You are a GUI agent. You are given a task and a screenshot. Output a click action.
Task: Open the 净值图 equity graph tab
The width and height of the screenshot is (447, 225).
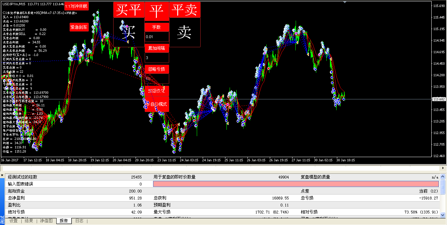point(46,221)
